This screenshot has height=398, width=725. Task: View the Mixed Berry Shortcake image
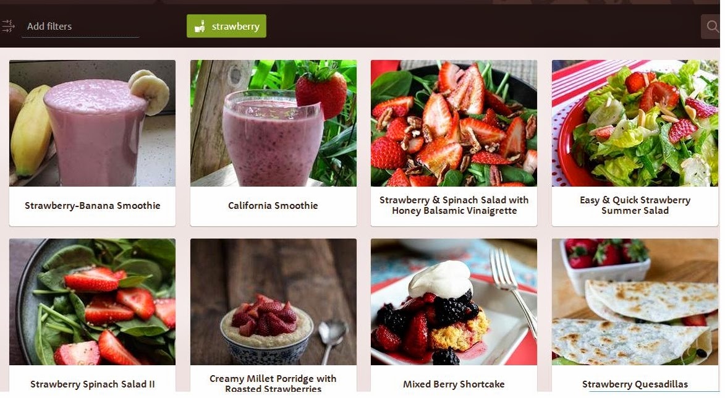pyautogui.click(x=454, y=302)
